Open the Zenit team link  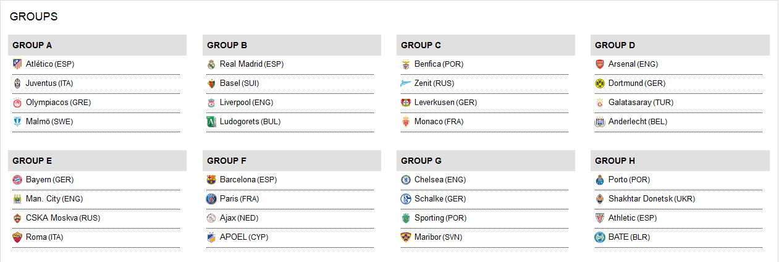[423, 83]
